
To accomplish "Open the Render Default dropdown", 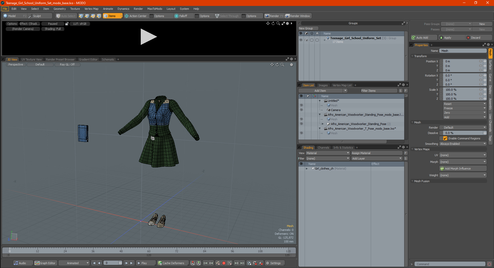I will point(465,128).
